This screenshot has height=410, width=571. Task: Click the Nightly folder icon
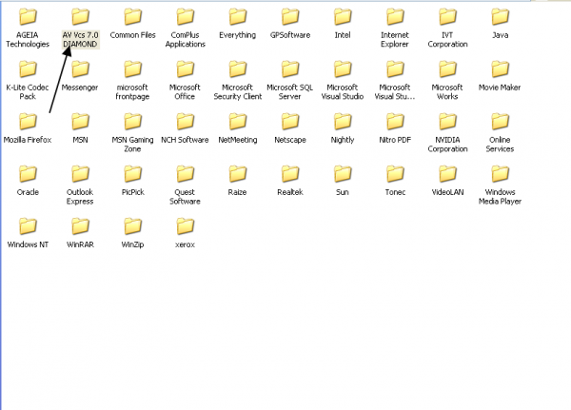click(343, 122)
